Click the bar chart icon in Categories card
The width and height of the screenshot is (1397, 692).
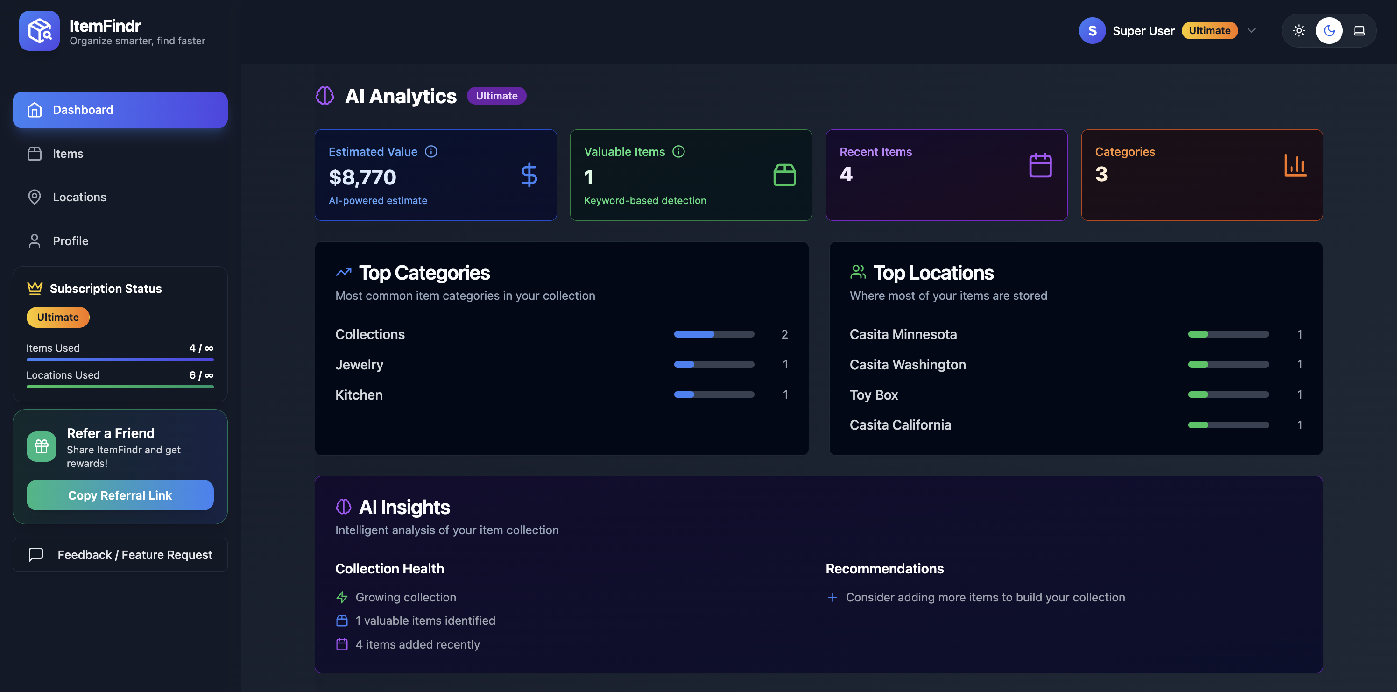click(x=1296, y=165)
